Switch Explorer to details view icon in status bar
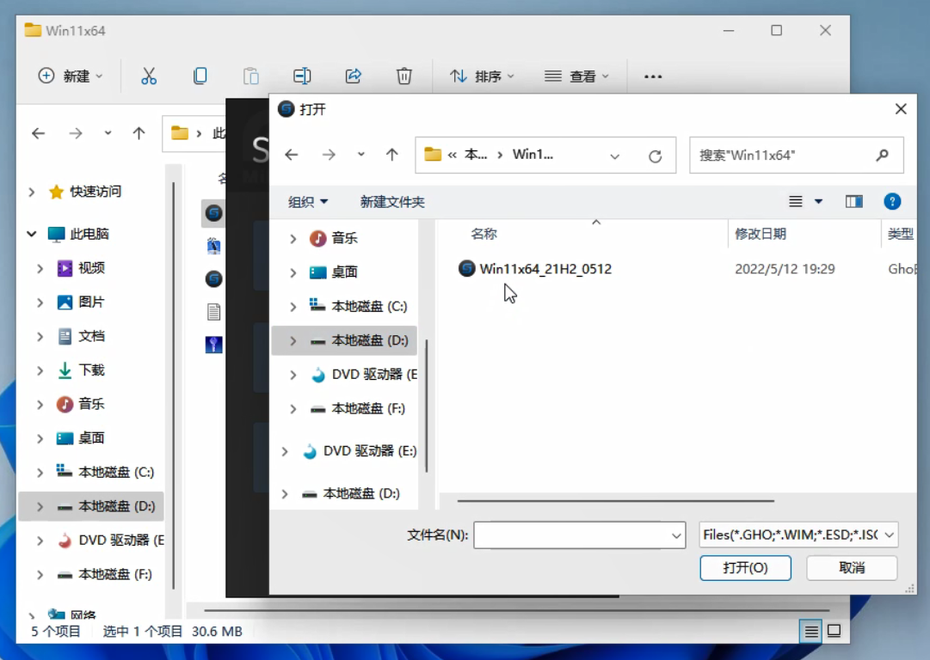930x660 pixels. (810, 631)
